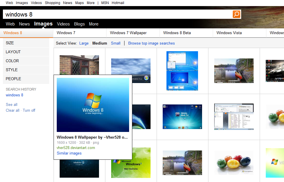Expand the top bar More menu

point(91,3)
